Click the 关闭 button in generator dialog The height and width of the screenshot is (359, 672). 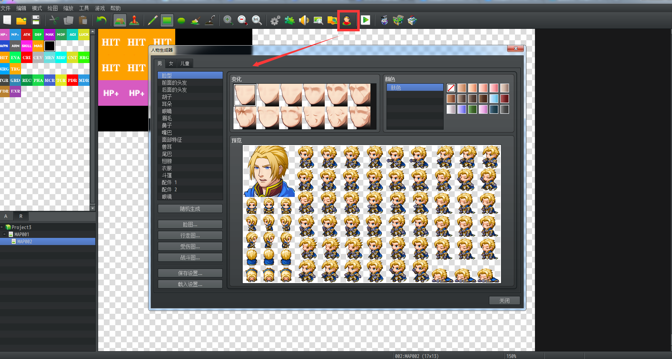click(x=504, y=301)
